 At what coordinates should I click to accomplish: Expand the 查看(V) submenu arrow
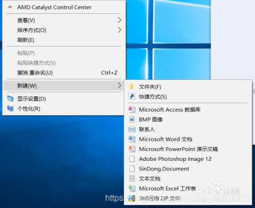(120, 20)
